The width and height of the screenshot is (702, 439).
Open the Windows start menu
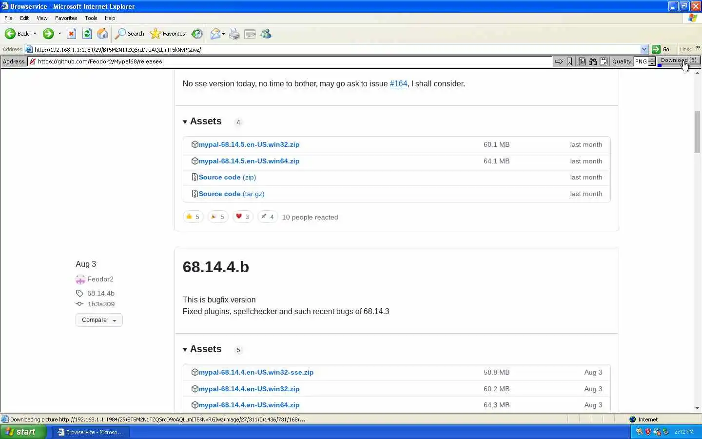(23, 432)
